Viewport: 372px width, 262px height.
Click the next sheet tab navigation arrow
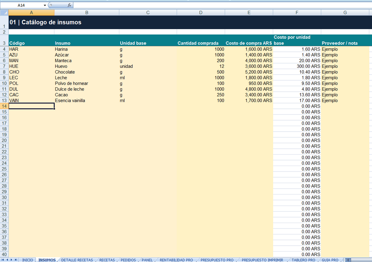(x=11, y=260)
